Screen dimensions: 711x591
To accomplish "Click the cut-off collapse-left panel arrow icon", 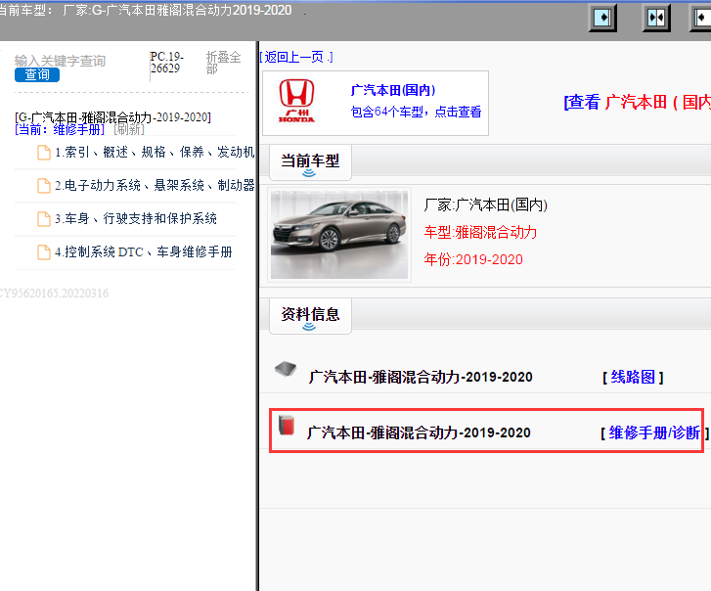I will (x=700, y=19).
